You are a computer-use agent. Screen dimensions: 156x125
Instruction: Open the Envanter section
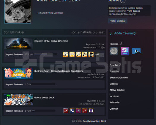click(x=114, y=71)
